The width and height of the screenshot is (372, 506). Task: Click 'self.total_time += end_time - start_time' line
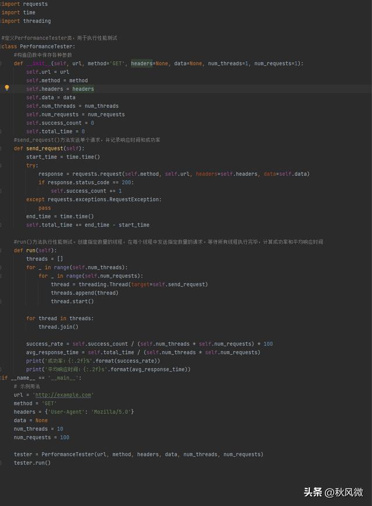(88, 225)
